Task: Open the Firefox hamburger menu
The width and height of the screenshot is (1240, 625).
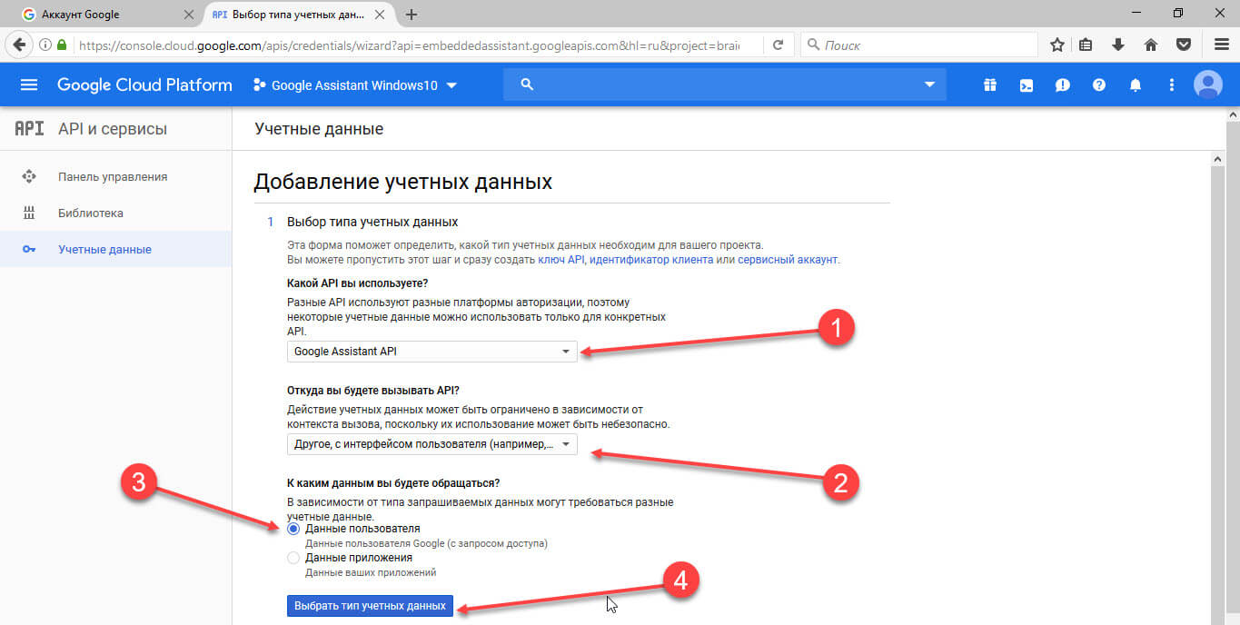Action: click(1222, 45)
